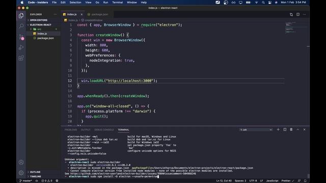Expand the Timeline section

point(35,176)
